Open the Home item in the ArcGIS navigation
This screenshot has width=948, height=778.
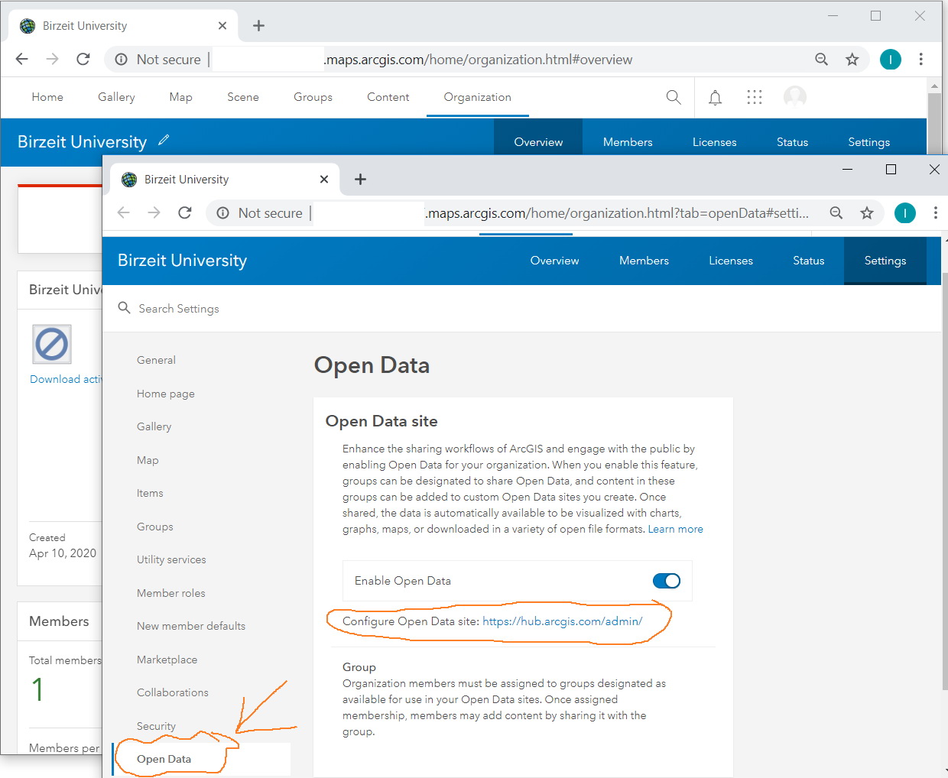[47, 97]
